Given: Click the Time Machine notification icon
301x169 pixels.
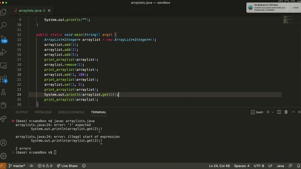Looking at the screenshot, I should 250,8.
